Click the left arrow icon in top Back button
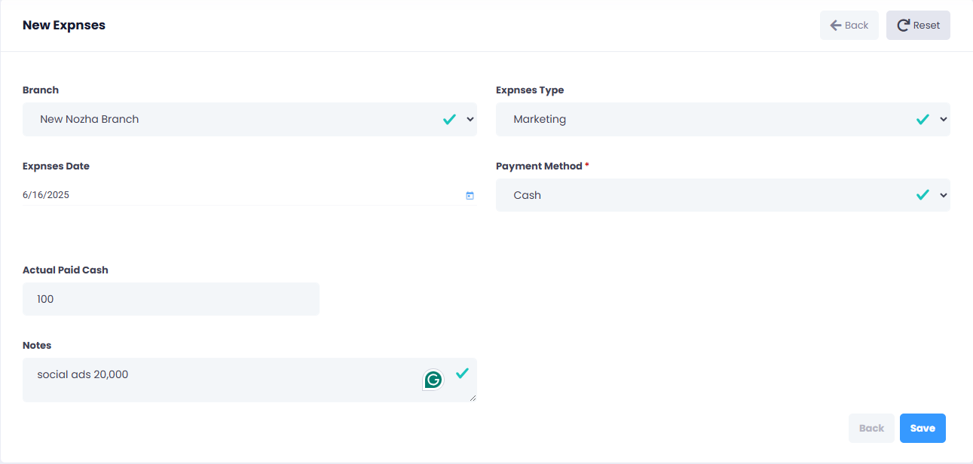Image resolution: width=973 pixels, height=464 pixels. click(835, 26)
